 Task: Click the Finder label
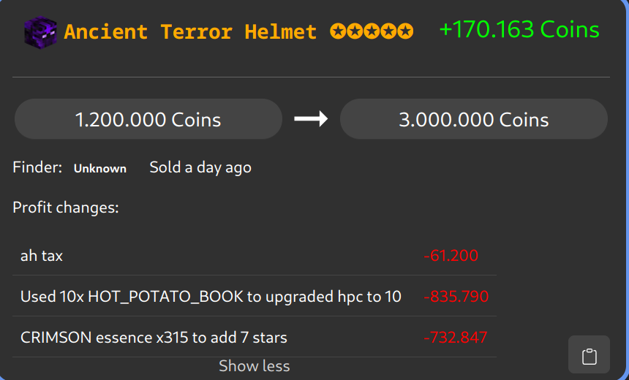coord(37,167)
